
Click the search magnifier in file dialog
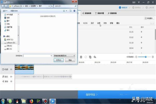[x=75, y=6]
